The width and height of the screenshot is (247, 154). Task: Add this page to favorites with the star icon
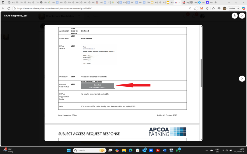point(195,8)
